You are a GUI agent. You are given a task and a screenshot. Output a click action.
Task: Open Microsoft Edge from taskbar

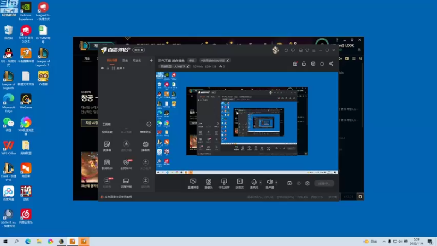28,241
